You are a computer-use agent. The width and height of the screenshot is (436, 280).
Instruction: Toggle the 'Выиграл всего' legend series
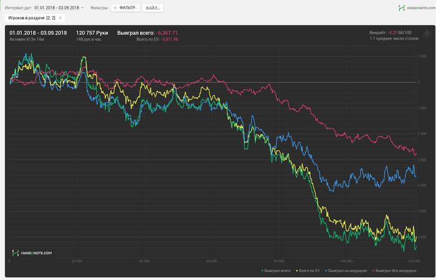tap(275, 271)
